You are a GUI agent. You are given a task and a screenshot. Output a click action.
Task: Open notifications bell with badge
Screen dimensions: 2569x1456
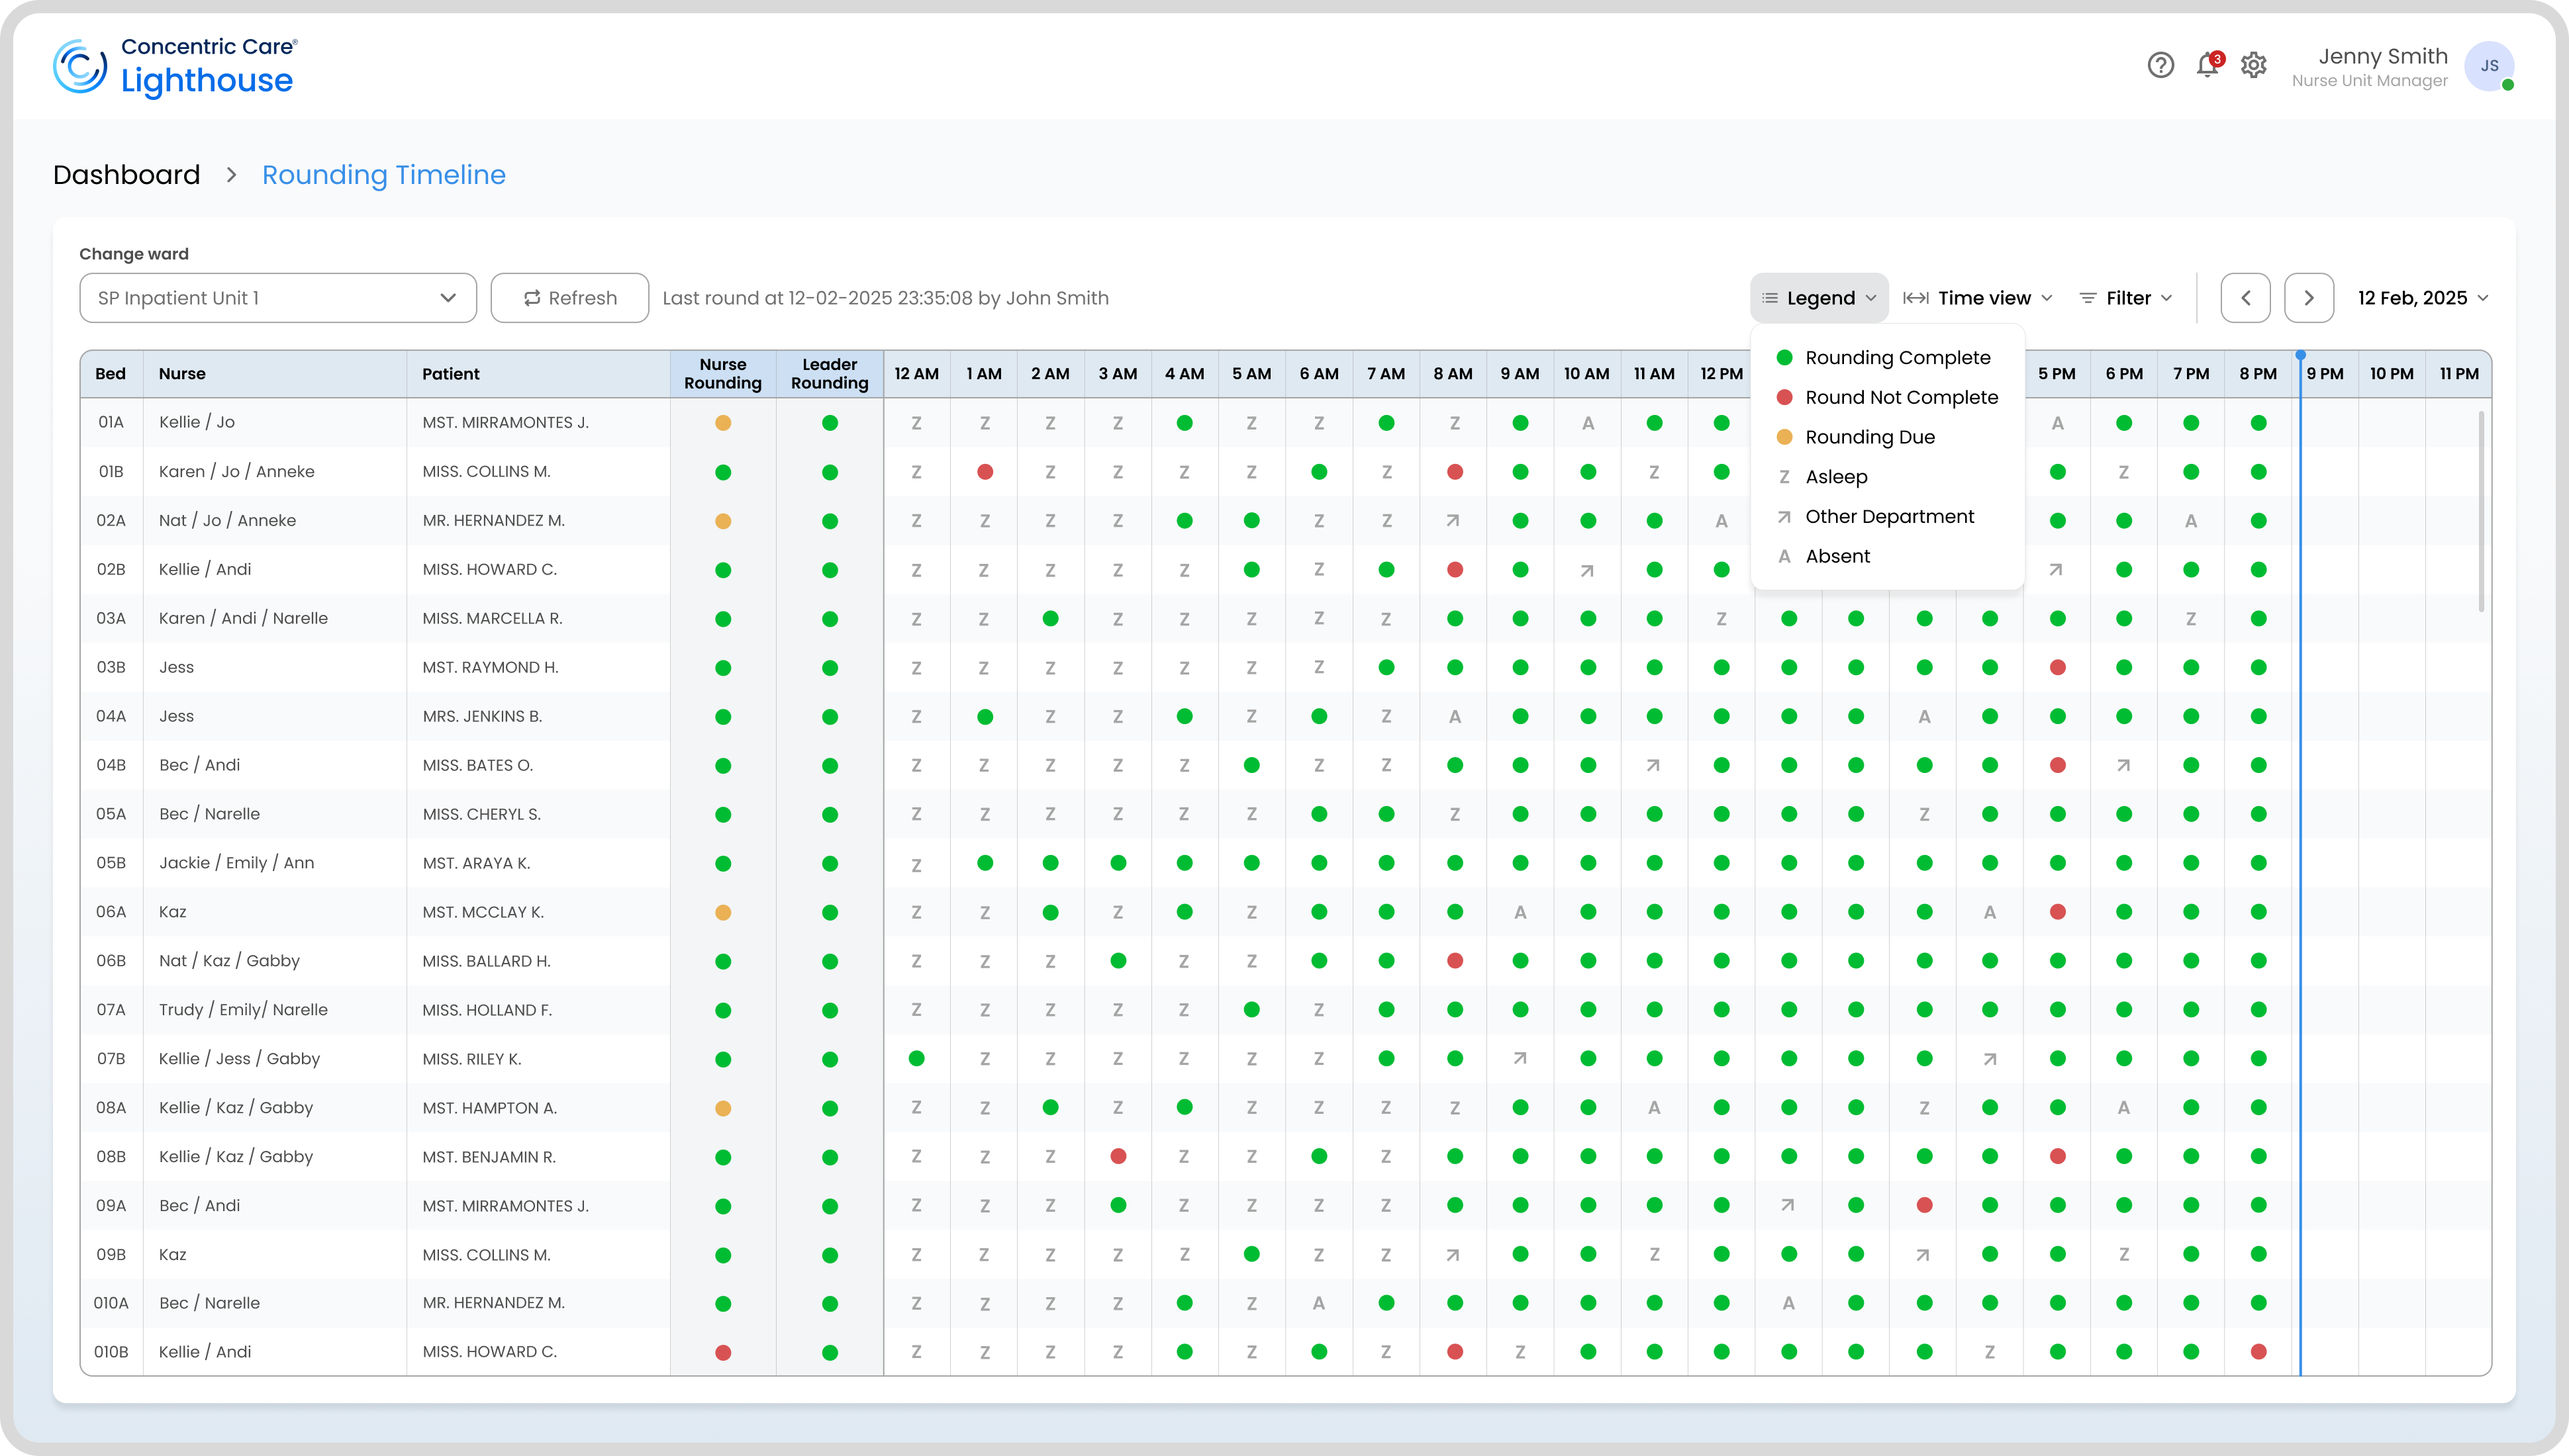tap(2208, 65)
